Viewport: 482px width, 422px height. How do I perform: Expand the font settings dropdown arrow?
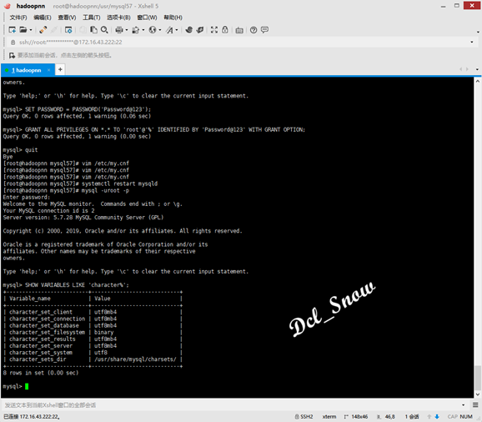click(177, 30)
